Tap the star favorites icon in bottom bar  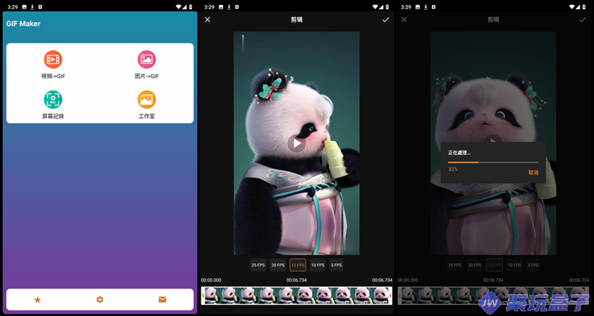tap(38, 300)
